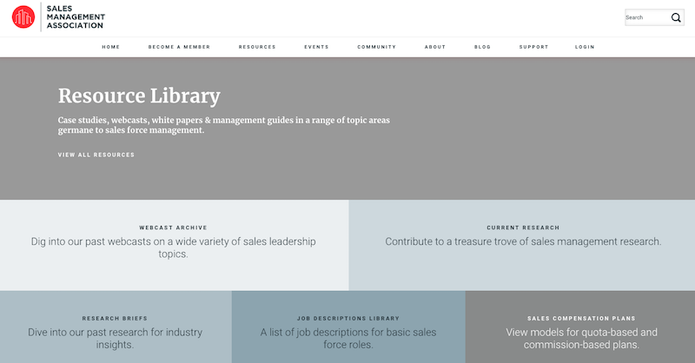The image size is (695, 363).
Task: Open the Webcast Archive tile
Action: point(175,245)
